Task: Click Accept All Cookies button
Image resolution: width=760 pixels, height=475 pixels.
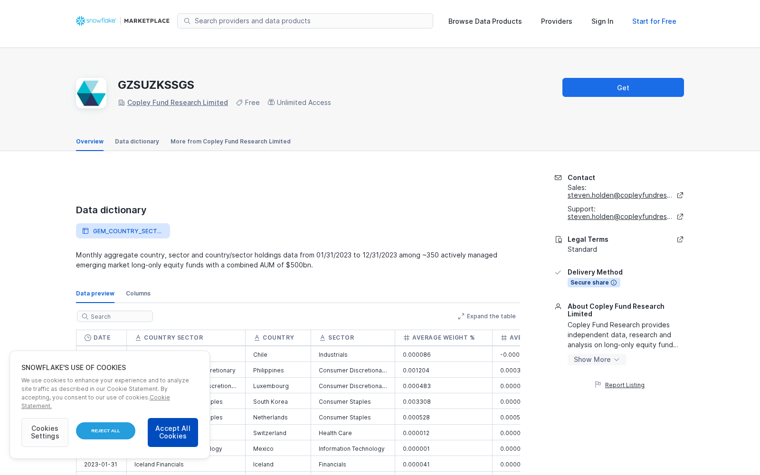Action: click(x=173, y=432)
